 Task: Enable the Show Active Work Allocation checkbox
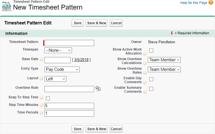tap(151, 51)
